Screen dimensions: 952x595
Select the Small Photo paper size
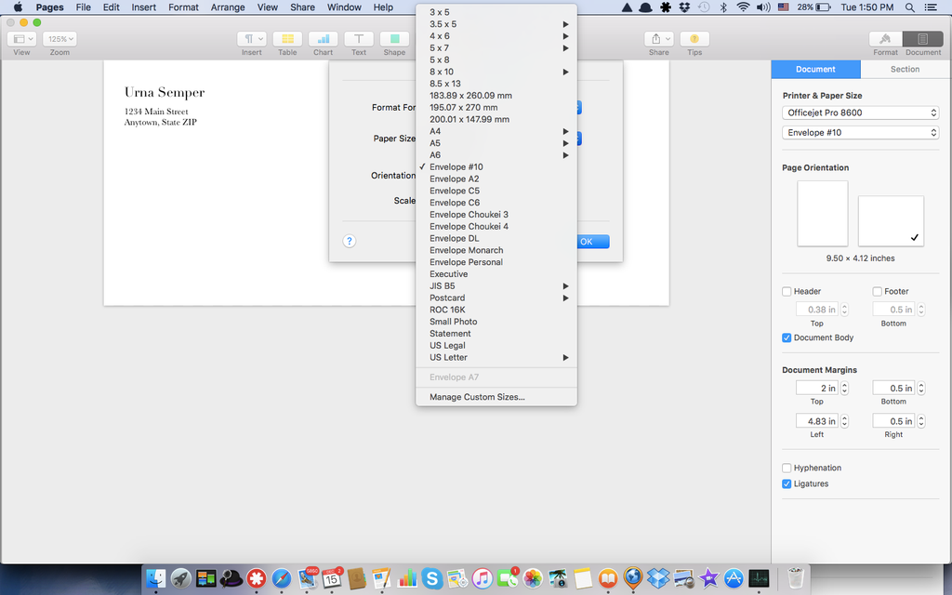[x=496, y=322]
